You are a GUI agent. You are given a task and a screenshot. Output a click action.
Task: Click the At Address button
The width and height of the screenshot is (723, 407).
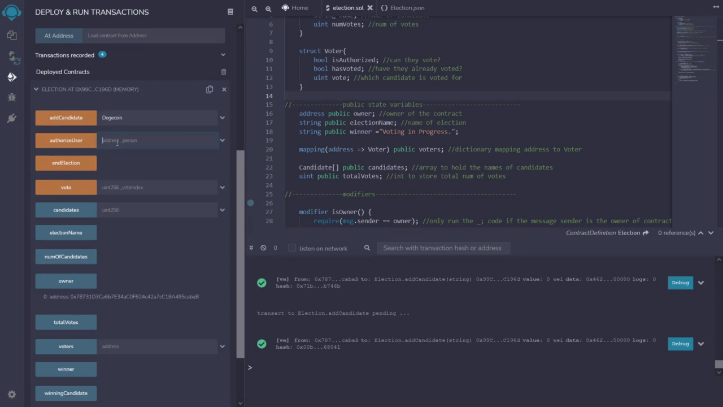click(x=59, y=36)
